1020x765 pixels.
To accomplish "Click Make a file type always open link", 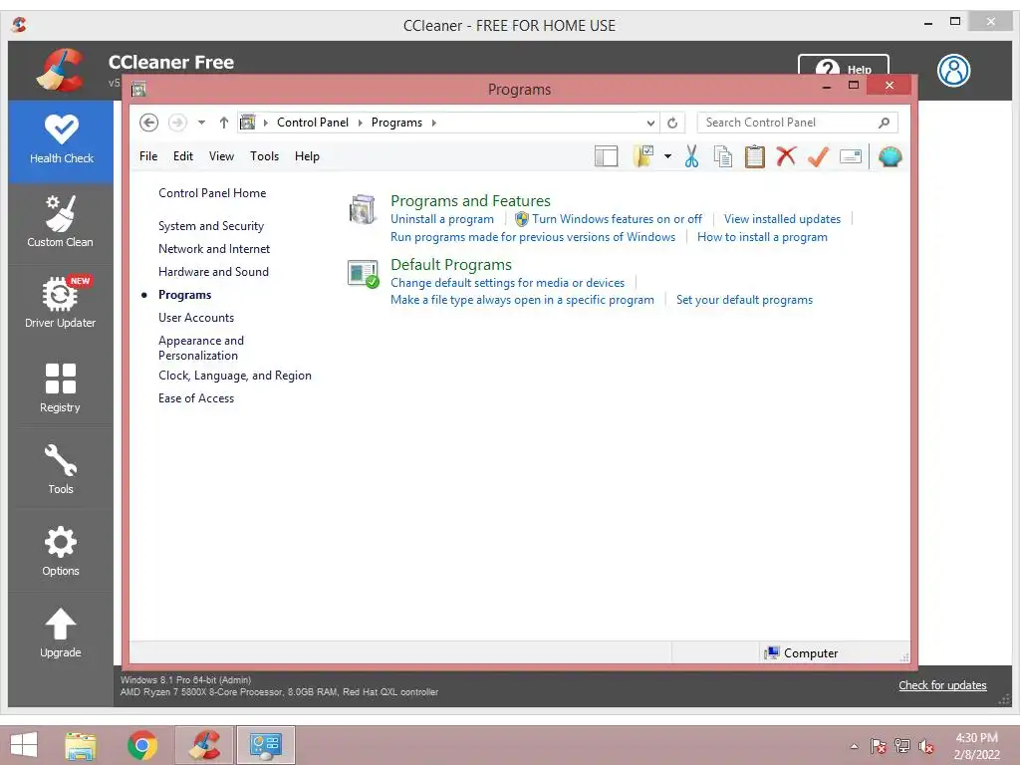I will tap(522, 300).
